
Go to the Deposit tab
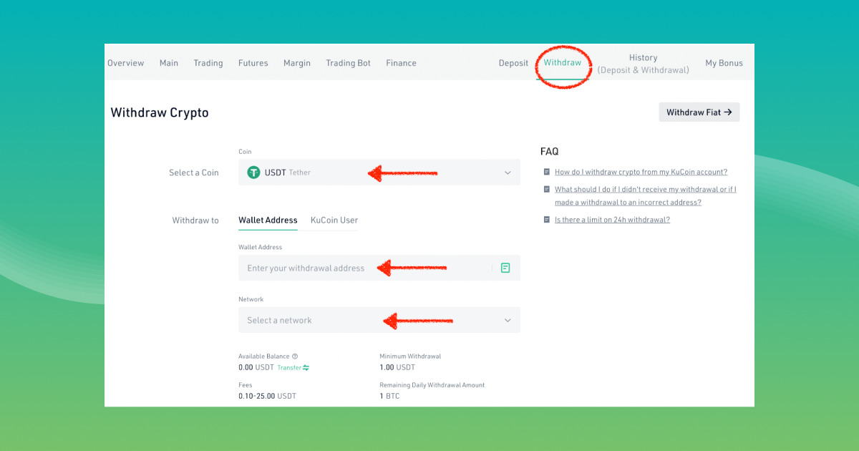513,63
